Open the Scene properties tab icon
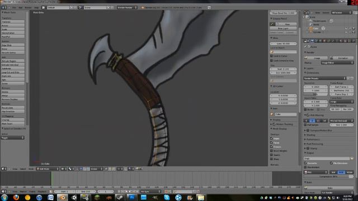Screen dimensions: 358x201 [x=316, y=41]
